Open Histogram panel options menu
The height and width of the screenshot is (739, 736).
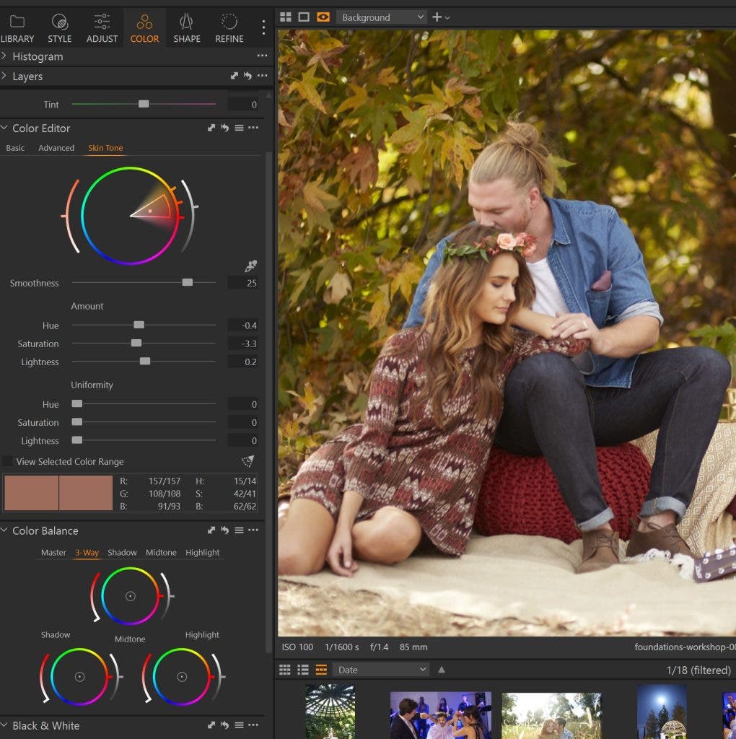click(x=263, y=56)
